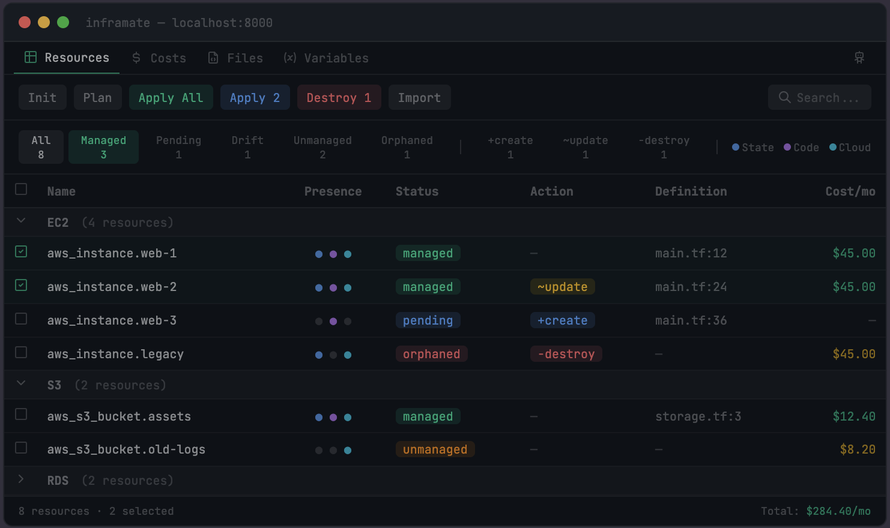890x528 pixels.
Task: Click the $12.40 cost value
Action: coord(854,416)
